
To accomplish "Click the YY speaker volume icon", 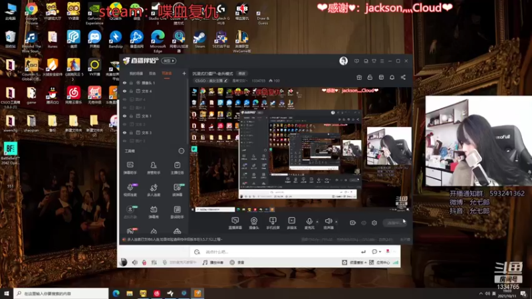I will (135, 262).
